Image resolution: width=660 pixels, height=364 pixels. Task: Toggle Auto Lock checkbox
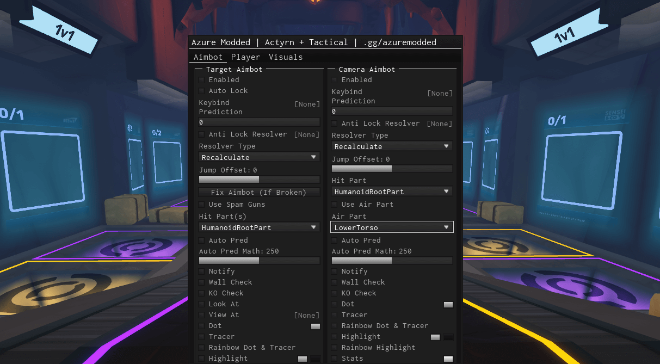[202, 91]
